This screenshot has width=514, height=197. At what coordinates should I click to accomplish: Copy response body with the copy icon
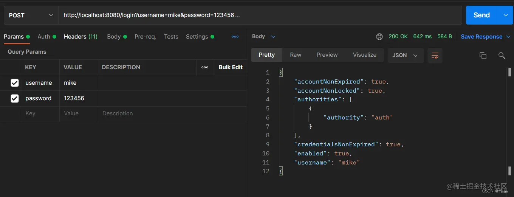[483, 56]
